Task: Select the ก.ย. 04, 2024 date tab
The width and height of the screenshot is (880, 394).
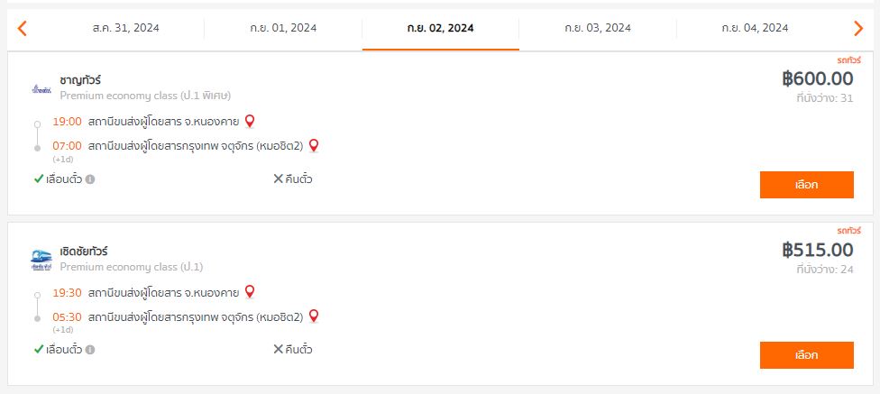Action: [x=755, y=28]
